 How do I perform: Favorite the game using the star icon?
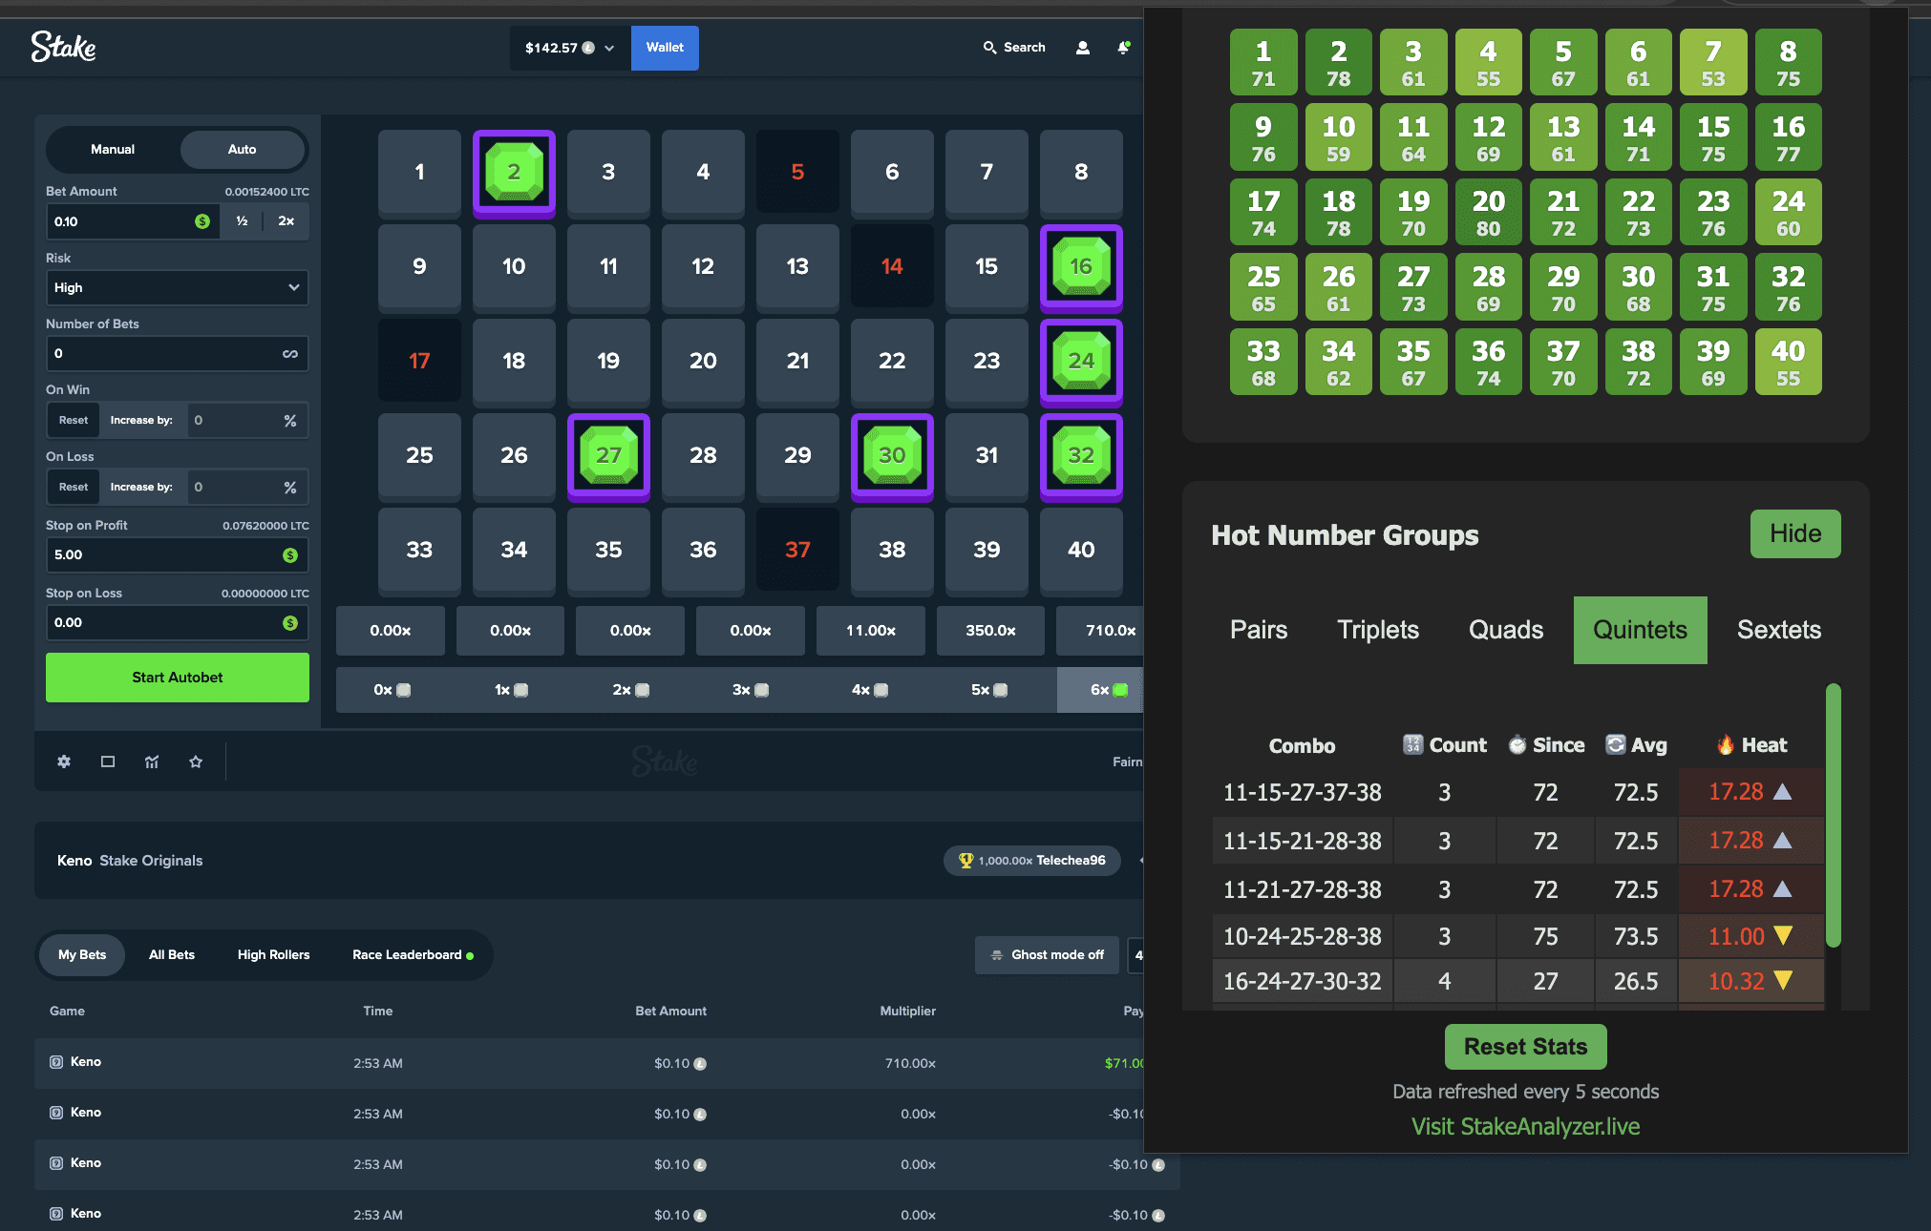pos(195,762)
